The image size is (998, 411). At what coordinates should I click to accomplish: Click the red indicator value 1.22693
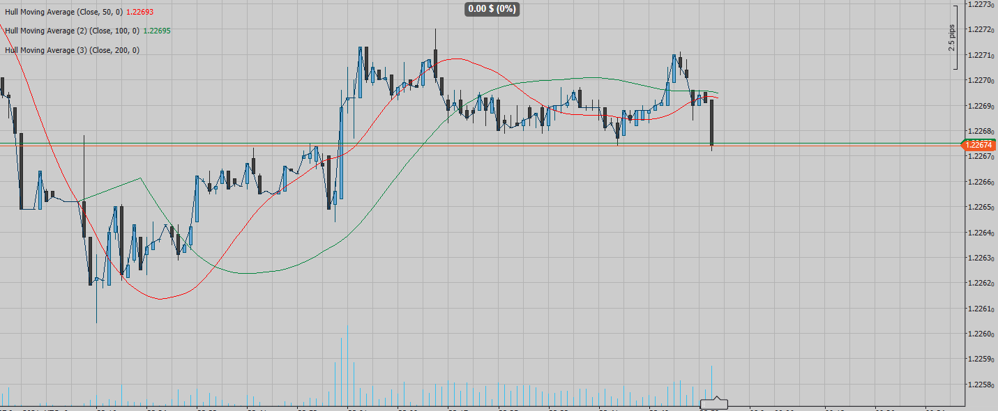point(140,12)
